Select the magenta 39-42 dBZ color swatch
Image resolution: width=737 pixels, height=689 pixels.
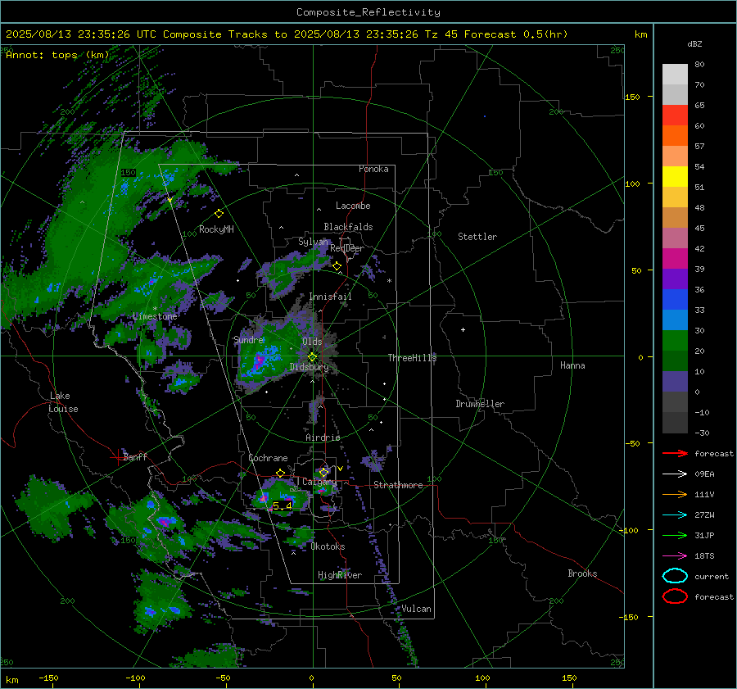(x=675, y=259)
